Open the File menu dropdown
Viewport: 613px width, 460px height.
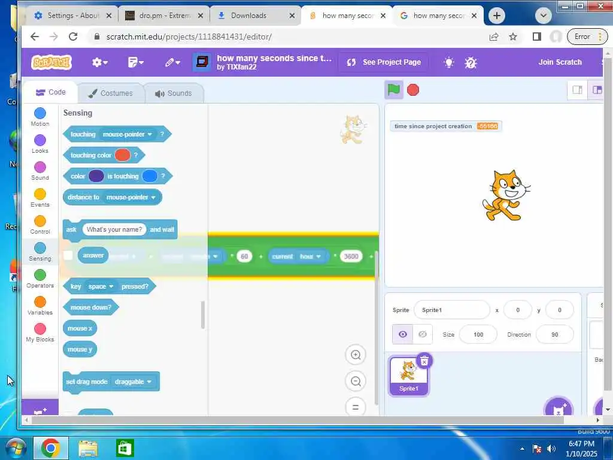[135, 62]
